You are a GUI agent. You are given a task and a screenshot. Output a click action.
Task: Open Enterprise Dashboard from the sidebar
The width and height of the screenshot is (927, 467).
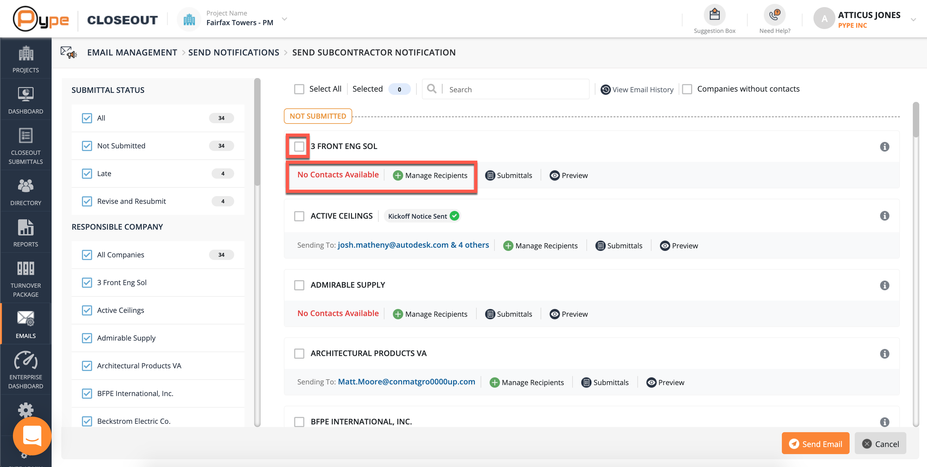click(25, 361)
